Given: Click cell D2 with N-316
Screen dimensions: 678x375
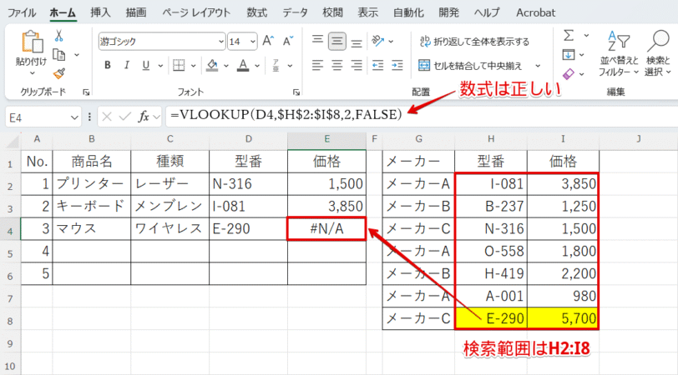Looking at the screenshot, I should coord(248,184).
